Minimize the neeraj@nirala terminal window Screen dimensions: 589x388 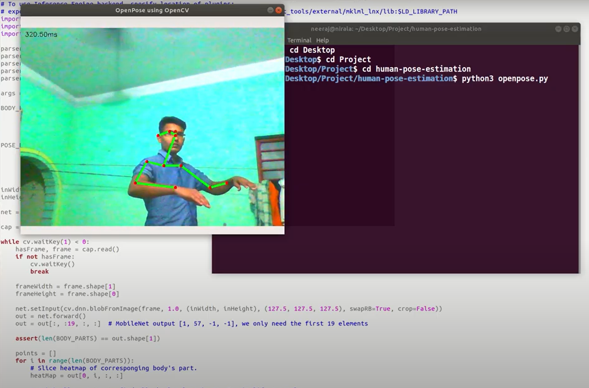[558, 29]
